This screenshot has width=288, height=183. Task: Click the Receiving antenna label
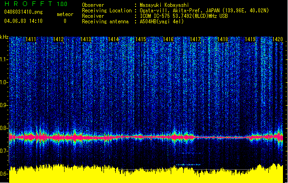pos(105,22)
